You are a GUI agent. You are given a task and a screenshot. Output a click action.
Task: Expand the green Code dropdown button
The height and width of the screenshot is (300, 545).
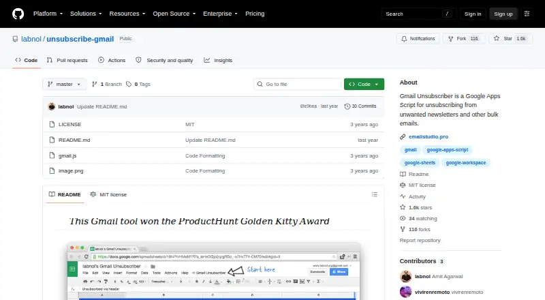click(x=364, y=85)
